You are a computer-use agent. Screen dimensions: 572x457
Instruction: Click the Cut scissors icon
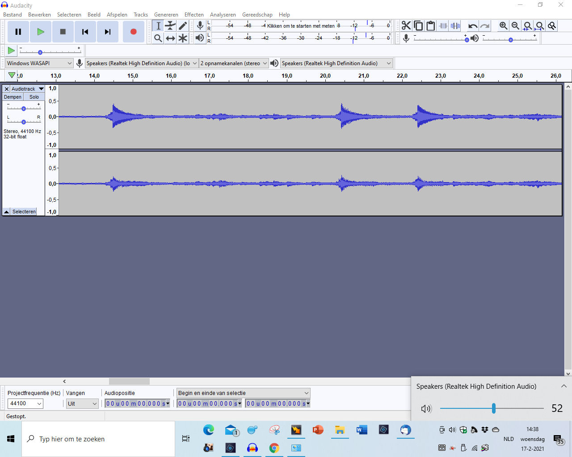point(406,26)
